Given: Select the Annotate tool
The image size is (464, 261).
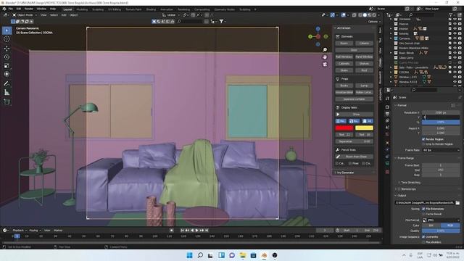Looking at the screenshot, I should [x=7, y=84].
